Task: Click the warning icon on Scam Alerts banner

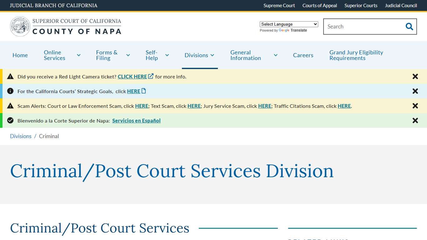Action: click(10, 106)
